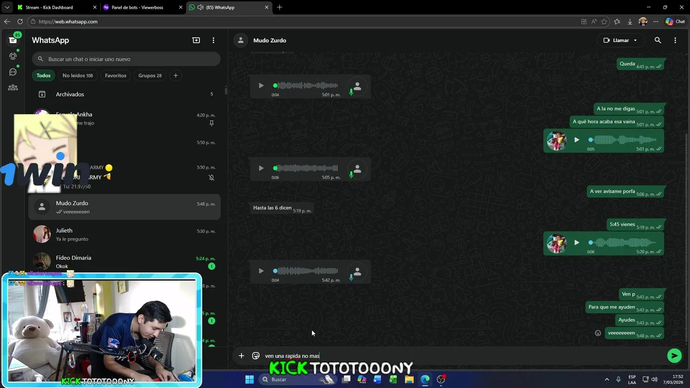Select No leídos 108 filter
690x388 pixels.
click(78, 75)
